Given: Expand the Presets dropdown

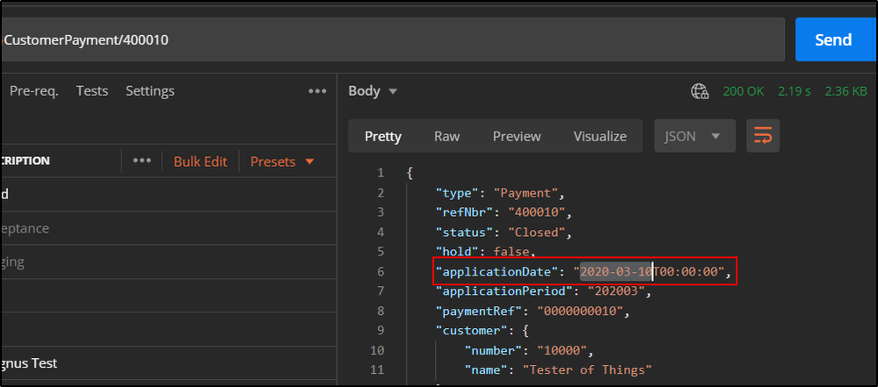Looking at the screenshot, I should 282,161.
